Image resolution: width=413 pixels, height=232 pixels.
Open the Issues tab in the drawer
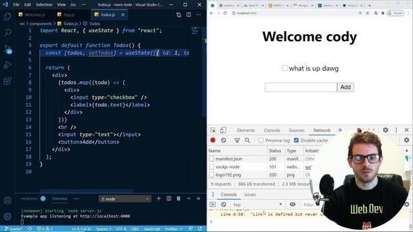[x=250, y=195]
